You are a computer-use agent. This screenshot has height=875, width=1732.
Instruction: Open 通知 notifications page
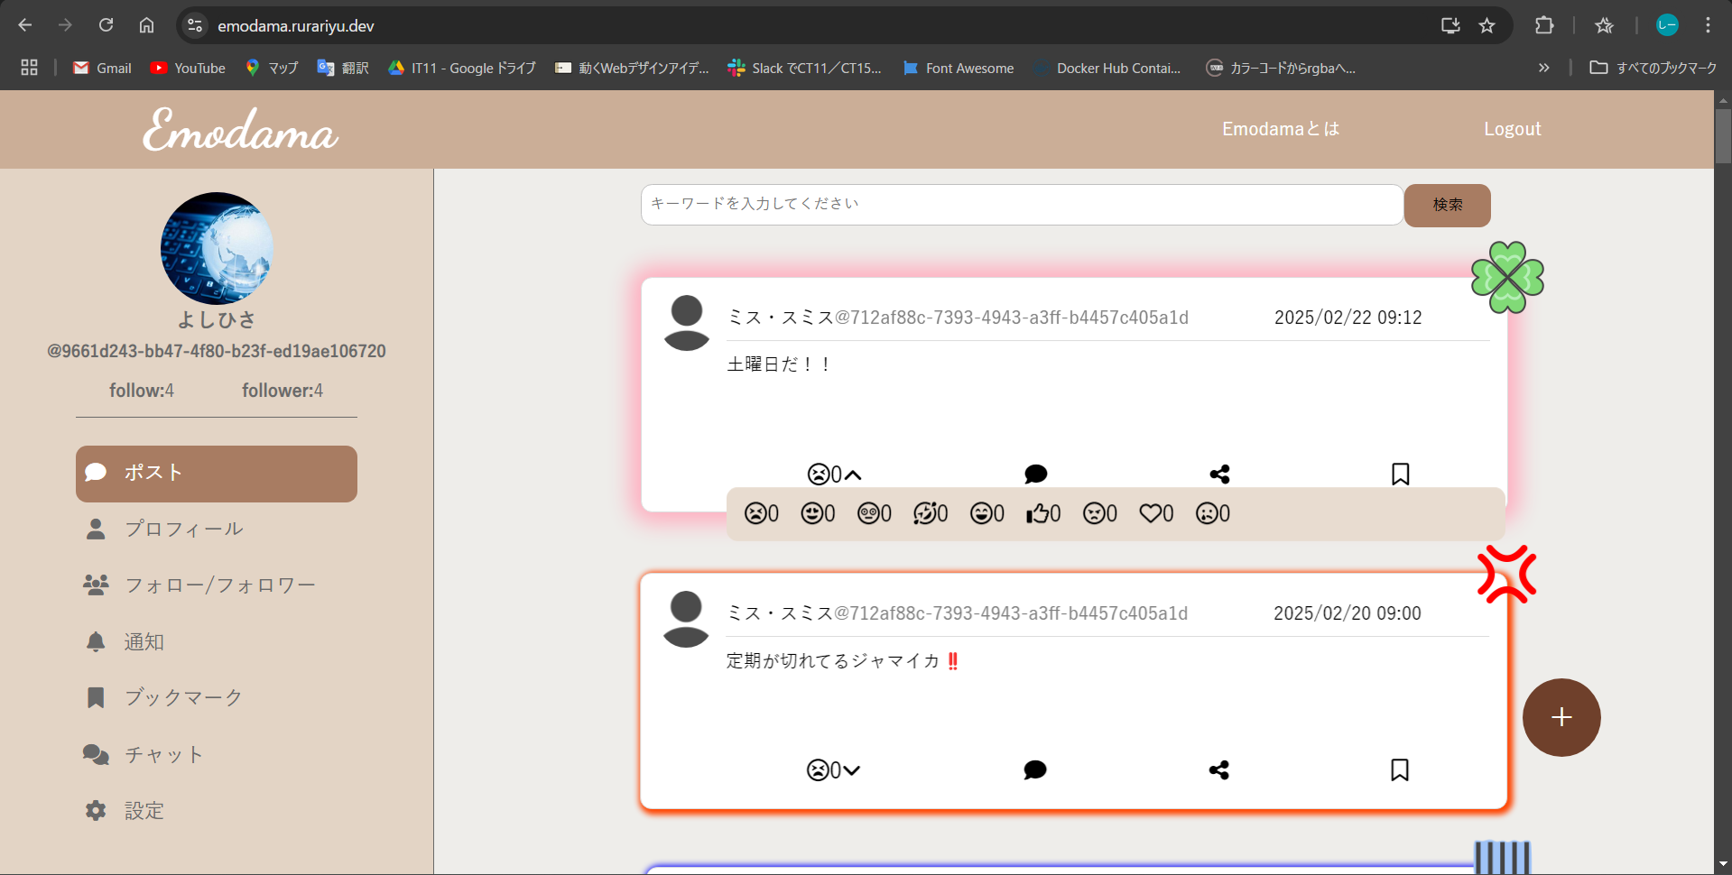tap(144, 641)
